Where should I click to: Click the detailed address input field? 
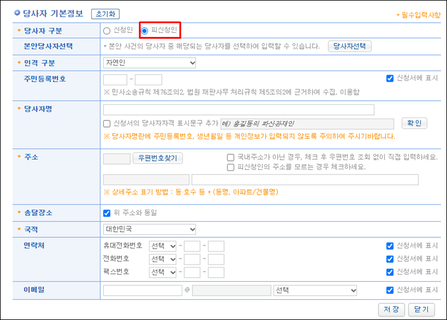pos(305,180)
